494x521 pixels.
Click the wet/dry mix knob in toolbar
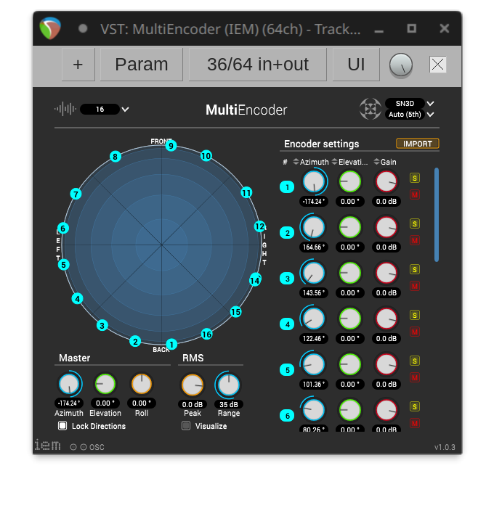(401, 65)
